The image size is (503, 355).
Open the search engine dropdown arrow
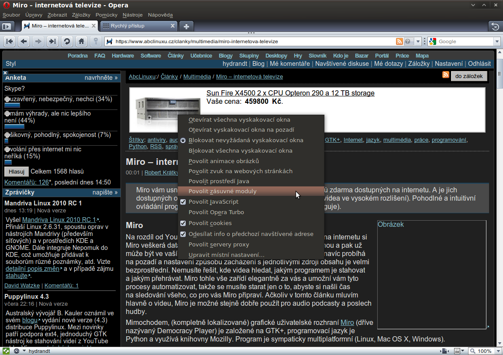[x=497, y=41]
